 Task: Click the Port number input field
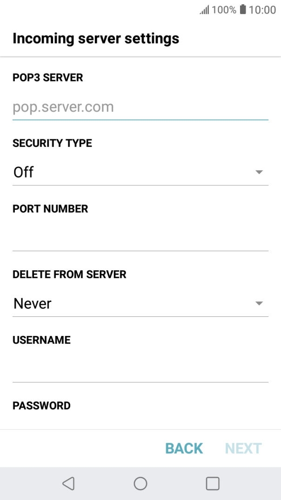140,238
